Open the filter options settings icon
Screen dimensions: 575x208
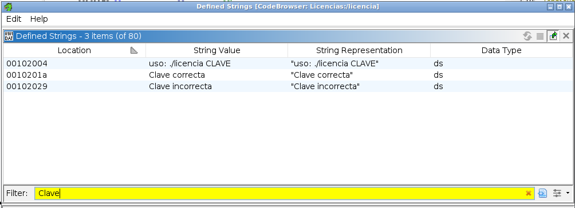pos(557,193)
